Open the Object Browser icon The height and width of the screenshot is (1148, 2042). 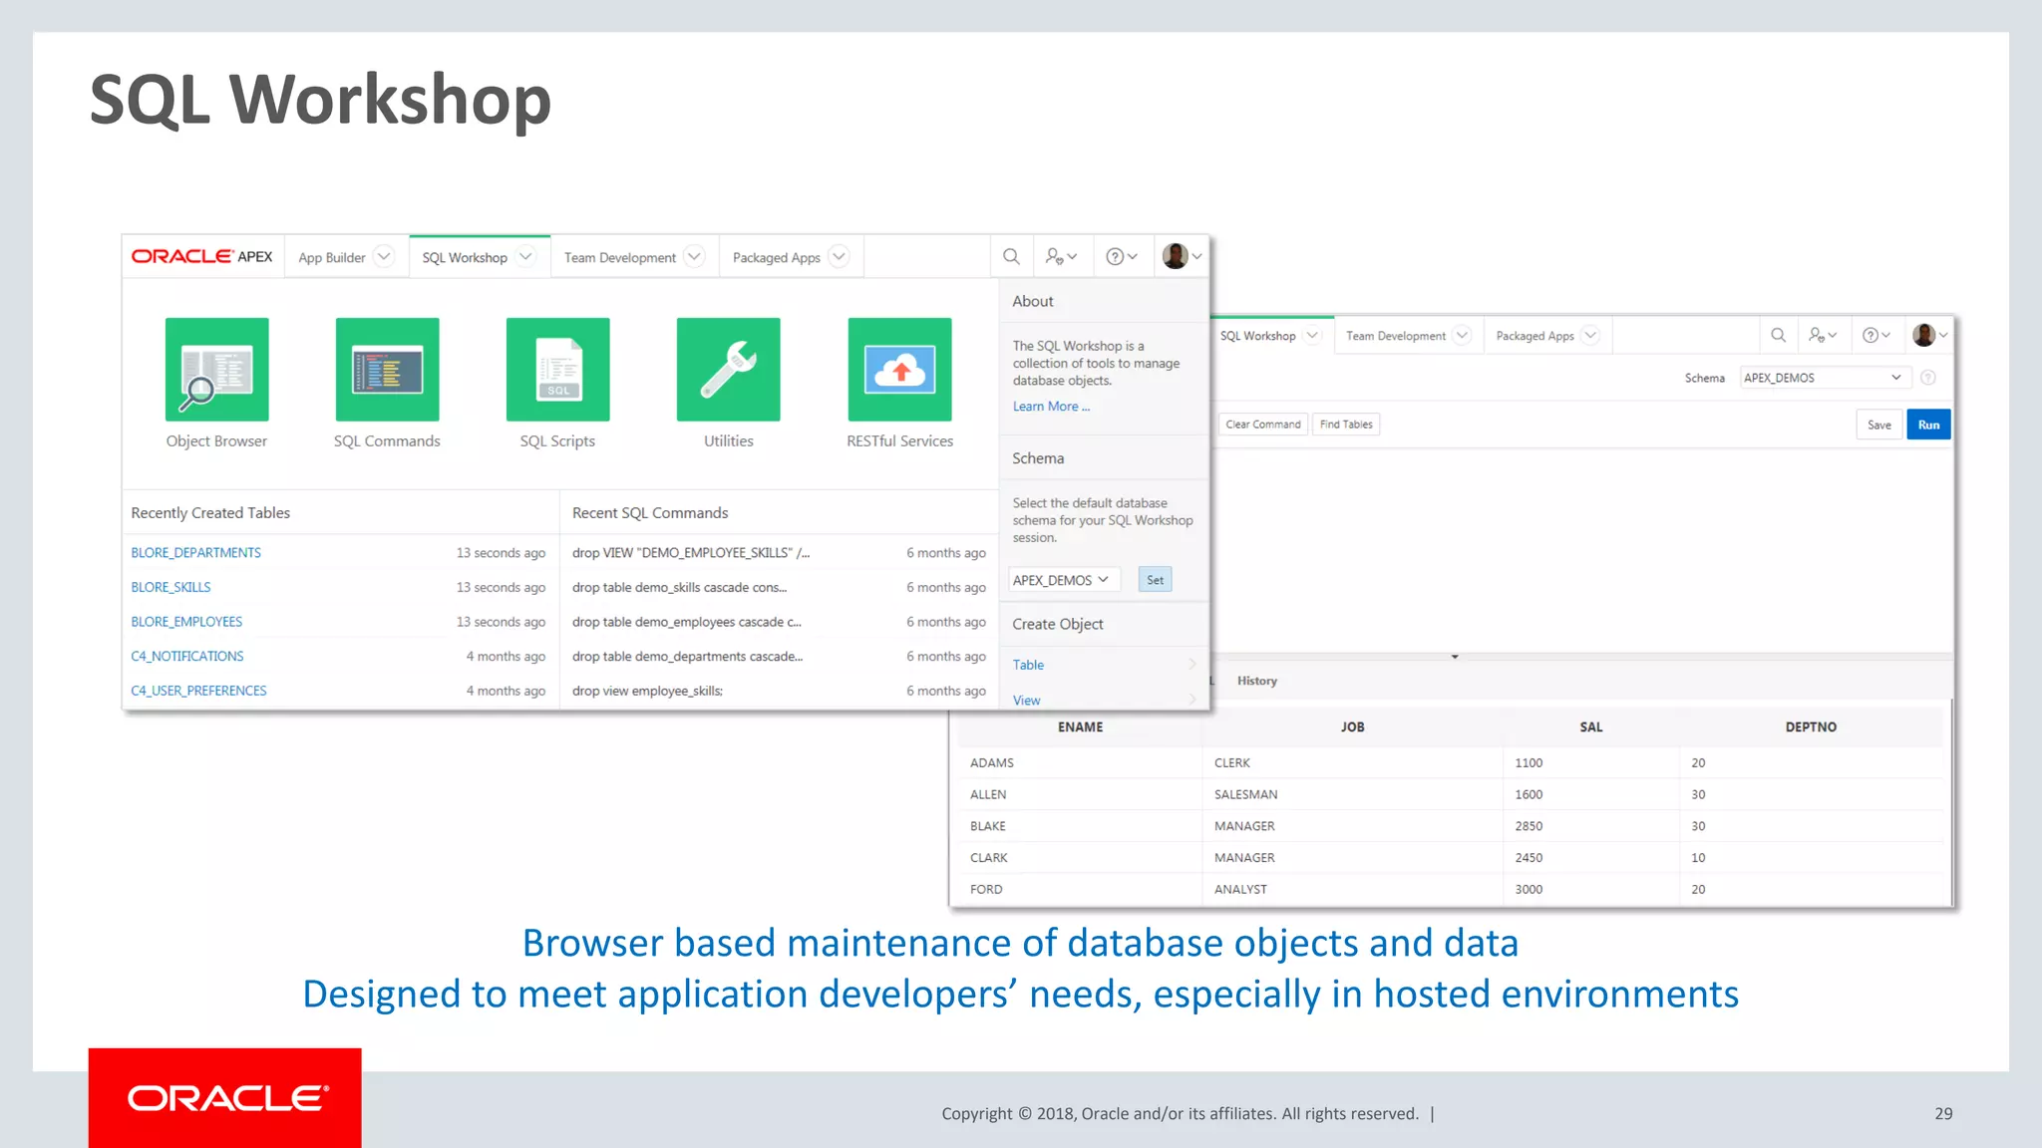[216, 369]
